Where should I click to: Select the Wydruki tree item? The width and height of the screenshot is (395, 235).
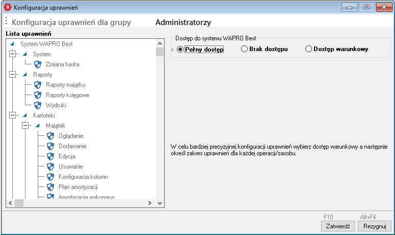56,105
